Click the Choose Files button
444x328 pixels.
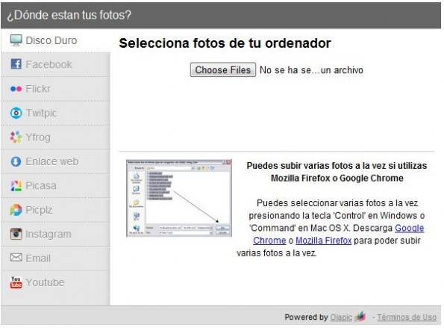point(223,69)
